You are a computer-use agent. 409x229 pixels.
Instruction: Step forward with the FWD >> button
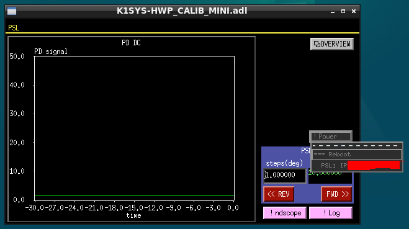coord(336,194)
